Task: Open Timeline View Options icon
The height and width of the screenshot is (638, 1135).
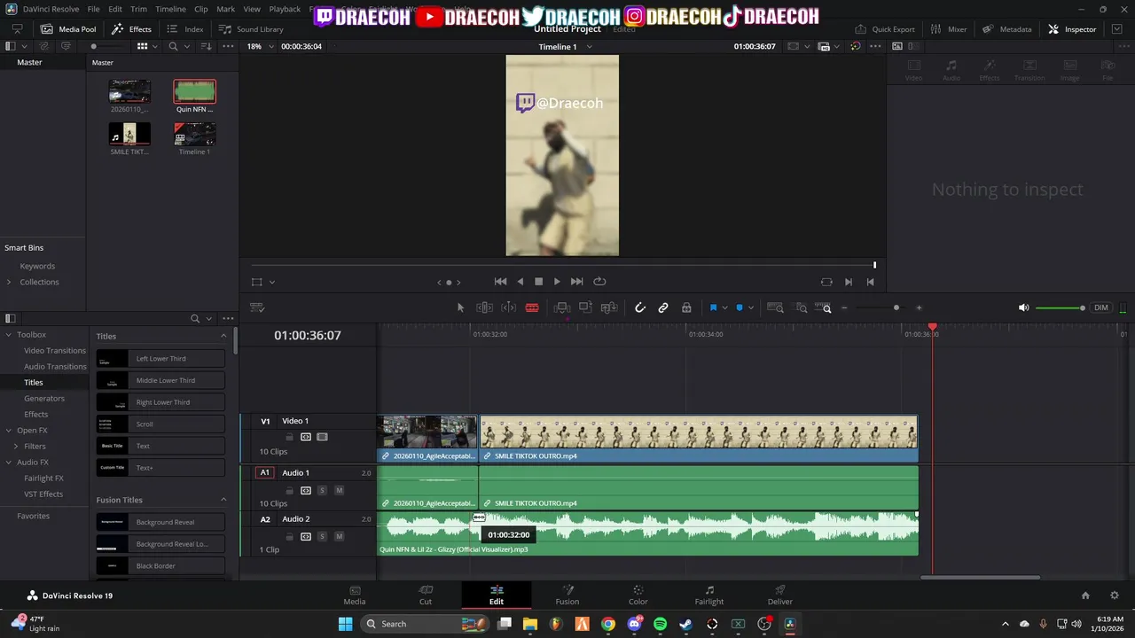Action: point(257,307)
